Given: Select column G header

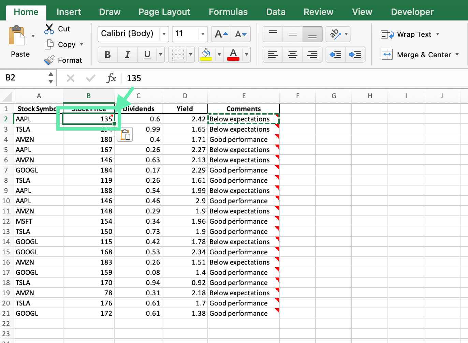Looking at the screenshot, I should pos(334,96).
